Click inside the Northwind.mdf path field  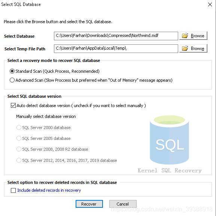click(116, 36)
